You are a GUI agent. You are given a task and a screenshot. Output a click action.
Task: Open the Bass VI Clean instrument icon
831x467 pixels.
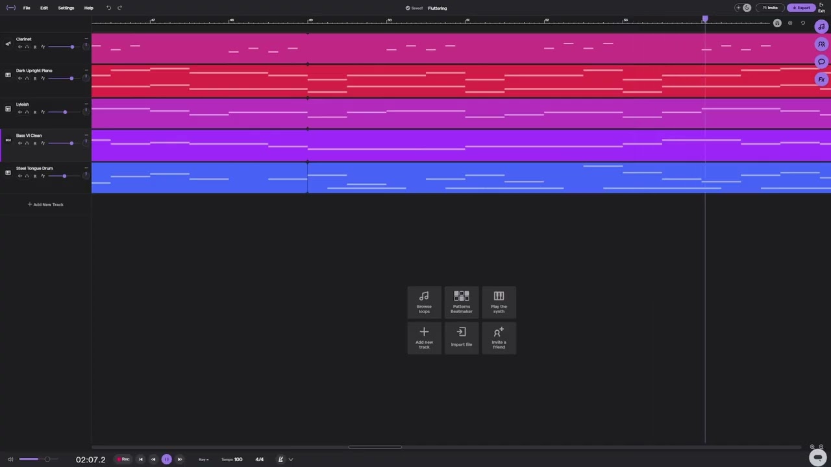pos(8,140)
